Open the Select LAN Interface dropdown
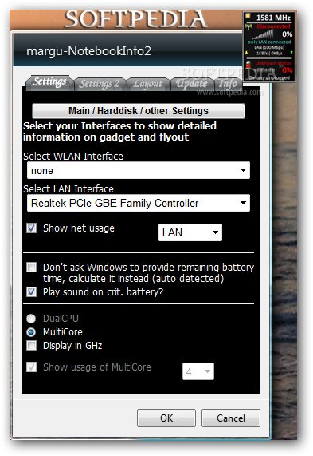 click(139, 203)
